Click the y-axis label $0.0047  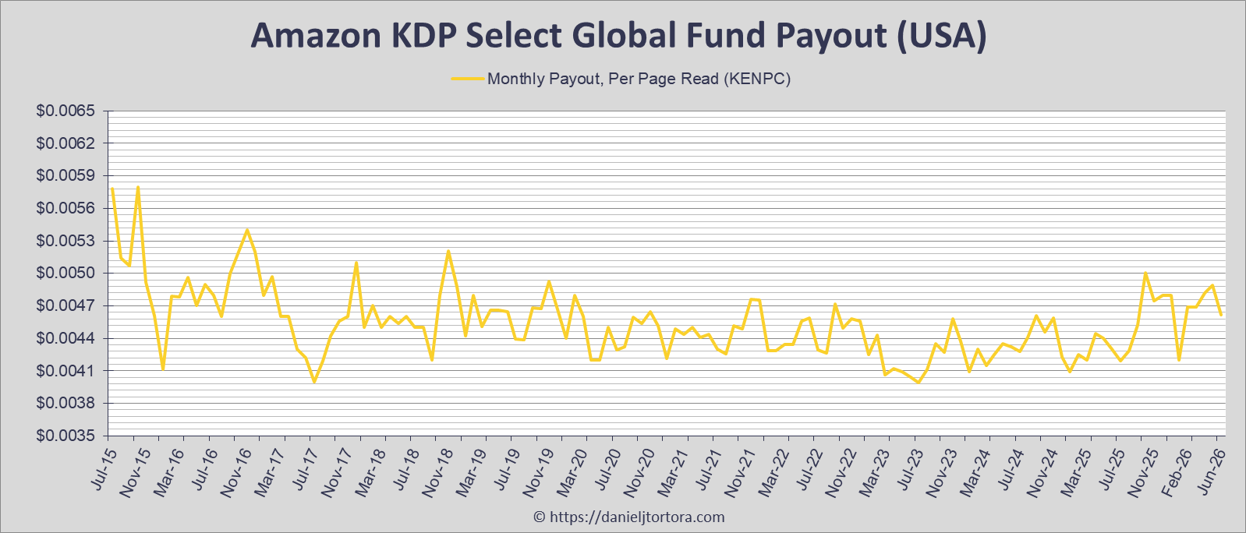click(x=65, y=305)
